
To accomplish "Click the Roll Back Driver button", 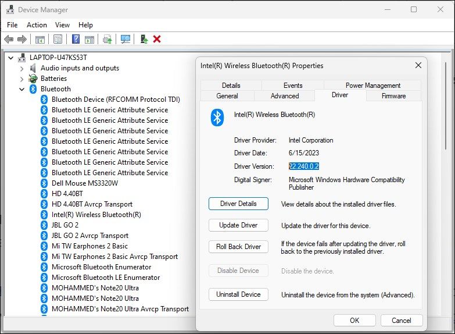I will coord(238,247).
